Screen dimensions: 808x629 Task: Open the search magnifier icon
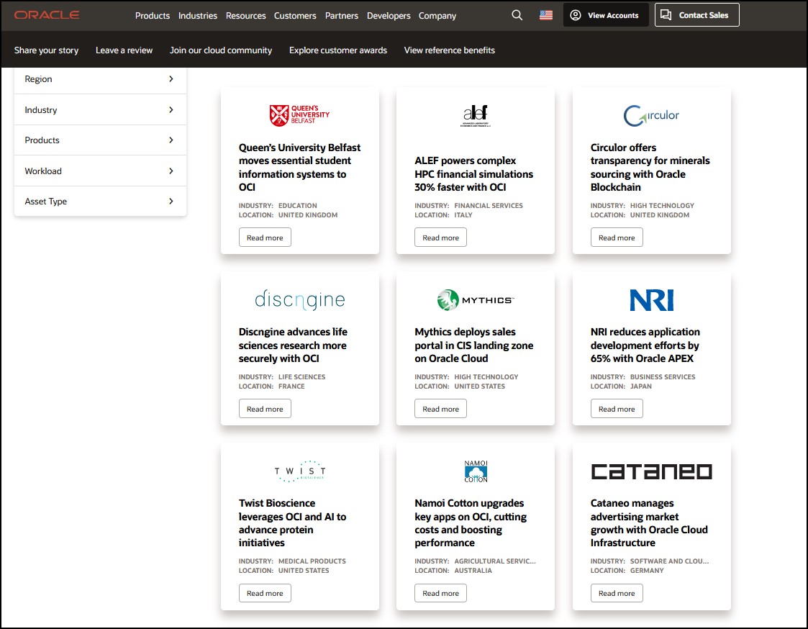click(x=517, y=15)
